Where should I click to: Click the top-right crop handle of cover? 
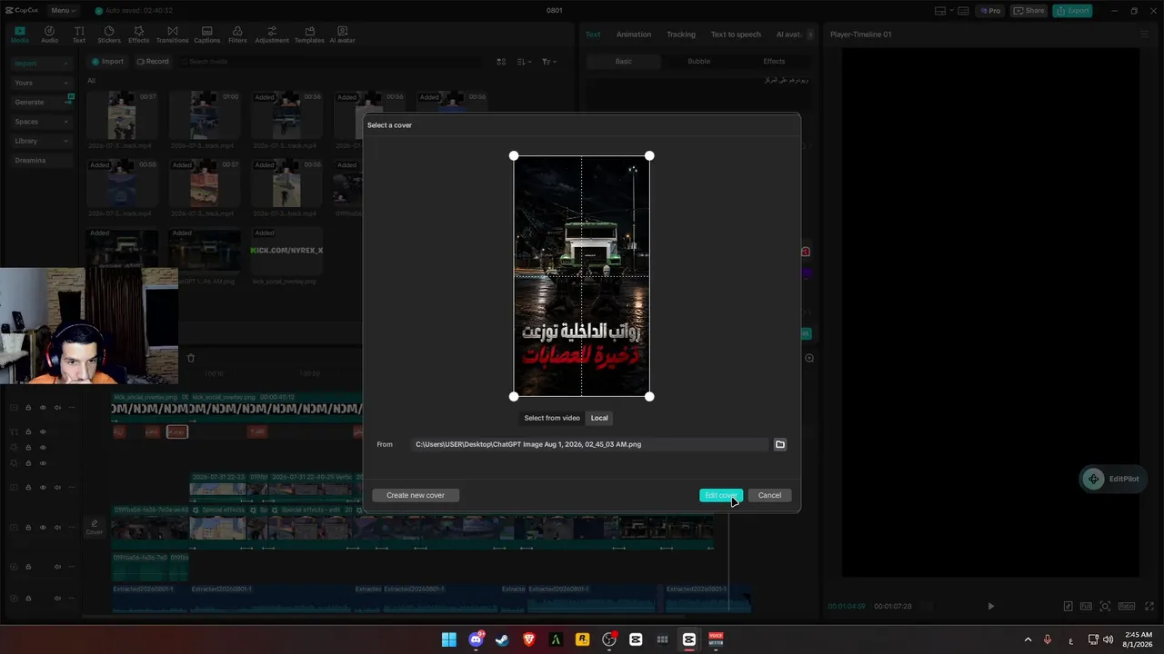tap(649, 156)
